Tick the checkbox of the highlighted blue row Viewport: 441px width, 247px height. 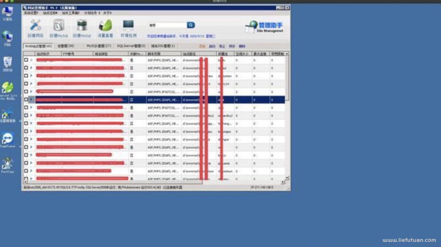click(26, 100)
